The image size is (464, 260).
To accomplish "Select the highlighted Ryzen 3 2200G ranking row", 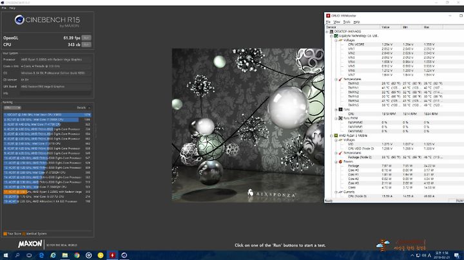I will pos(47,192).
